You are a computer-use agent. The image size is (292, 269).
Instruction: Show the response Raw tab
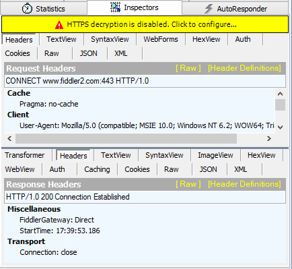pyautogui.click(x=172, y=169)
